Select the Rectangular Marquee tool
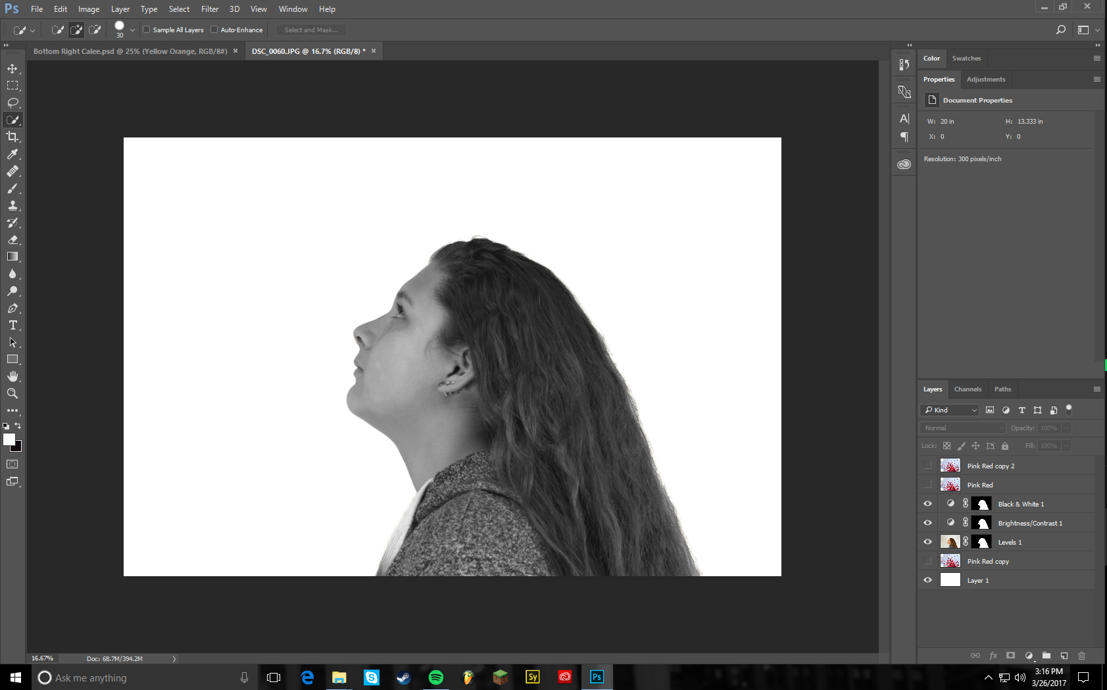Screen dimensions: 1107x690 pos(12,86)
